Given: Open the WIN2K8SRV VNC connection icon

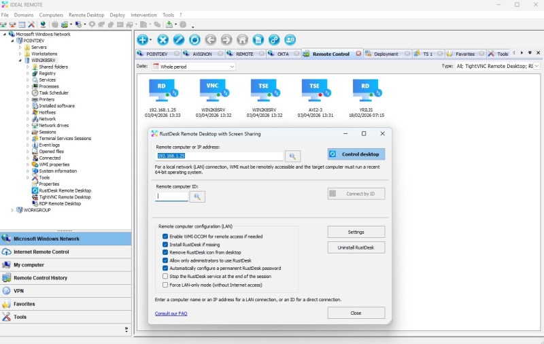Looking at the screenshot, I should coord(213,90).
